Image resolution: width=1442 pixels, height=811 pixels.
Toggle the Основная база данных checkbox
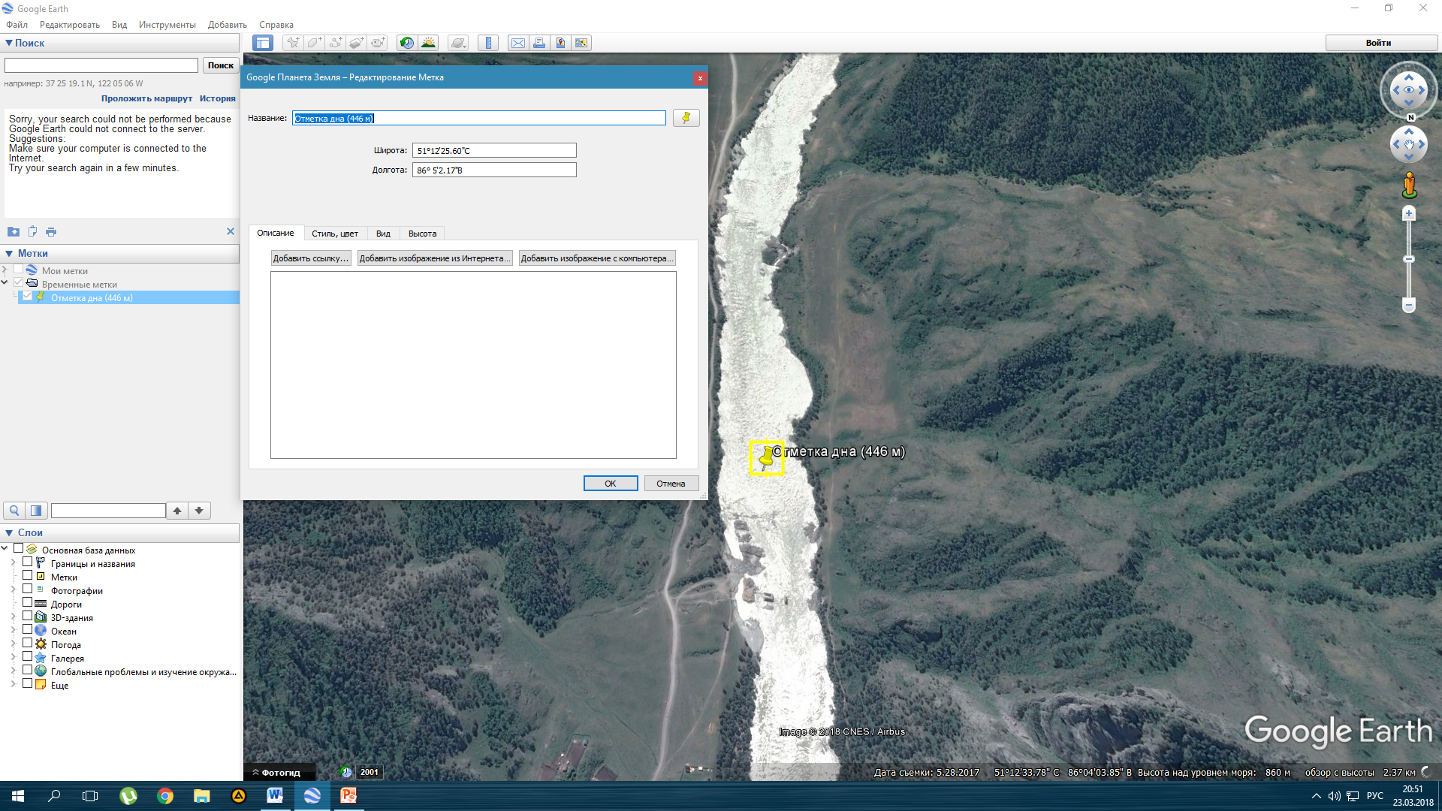tap(18, 548)
